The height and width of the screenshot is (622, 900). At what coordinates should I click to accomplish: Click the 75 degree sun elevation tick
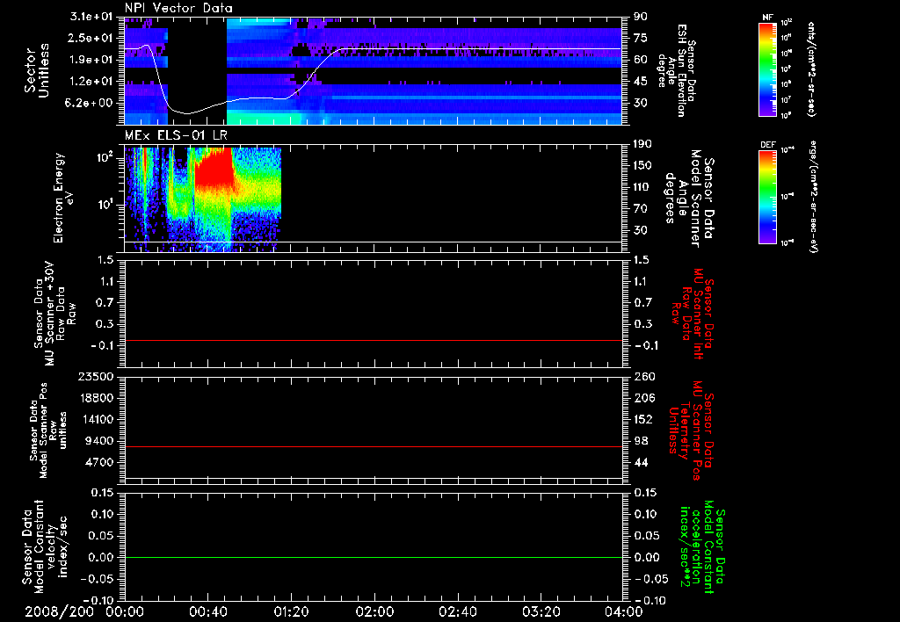pos(641,38)
